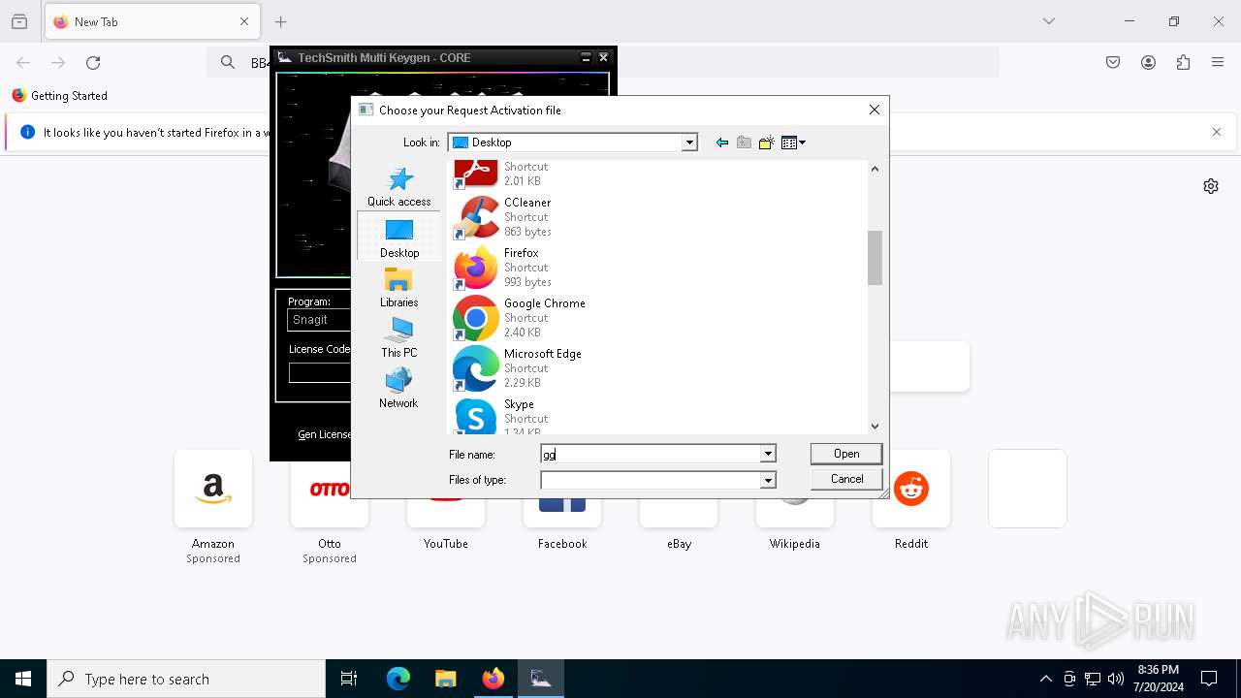The height and width of the screenshot is (698, 1241).
Task: Switch to Keygen app on taskbar
Action: pos(540,679)
